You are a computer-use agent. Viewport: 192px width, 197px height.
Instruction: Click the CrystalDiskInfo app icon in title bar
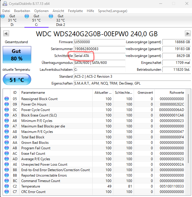5,3
